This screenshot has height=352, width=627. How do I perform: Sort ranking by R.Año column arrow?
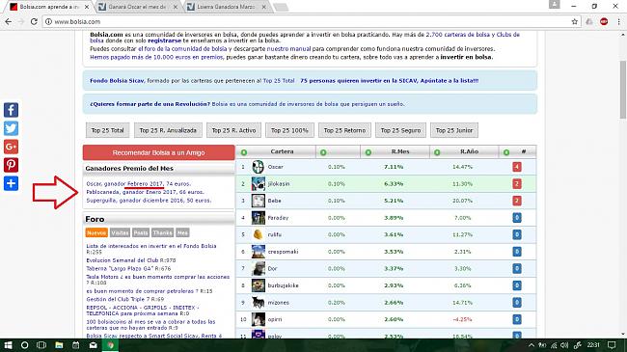[x=437, y=152]
